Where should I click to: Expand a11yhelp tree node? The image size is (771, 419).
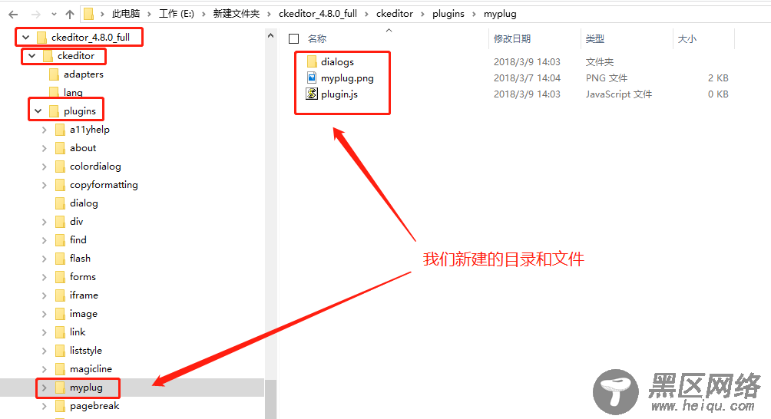[45, 130]
